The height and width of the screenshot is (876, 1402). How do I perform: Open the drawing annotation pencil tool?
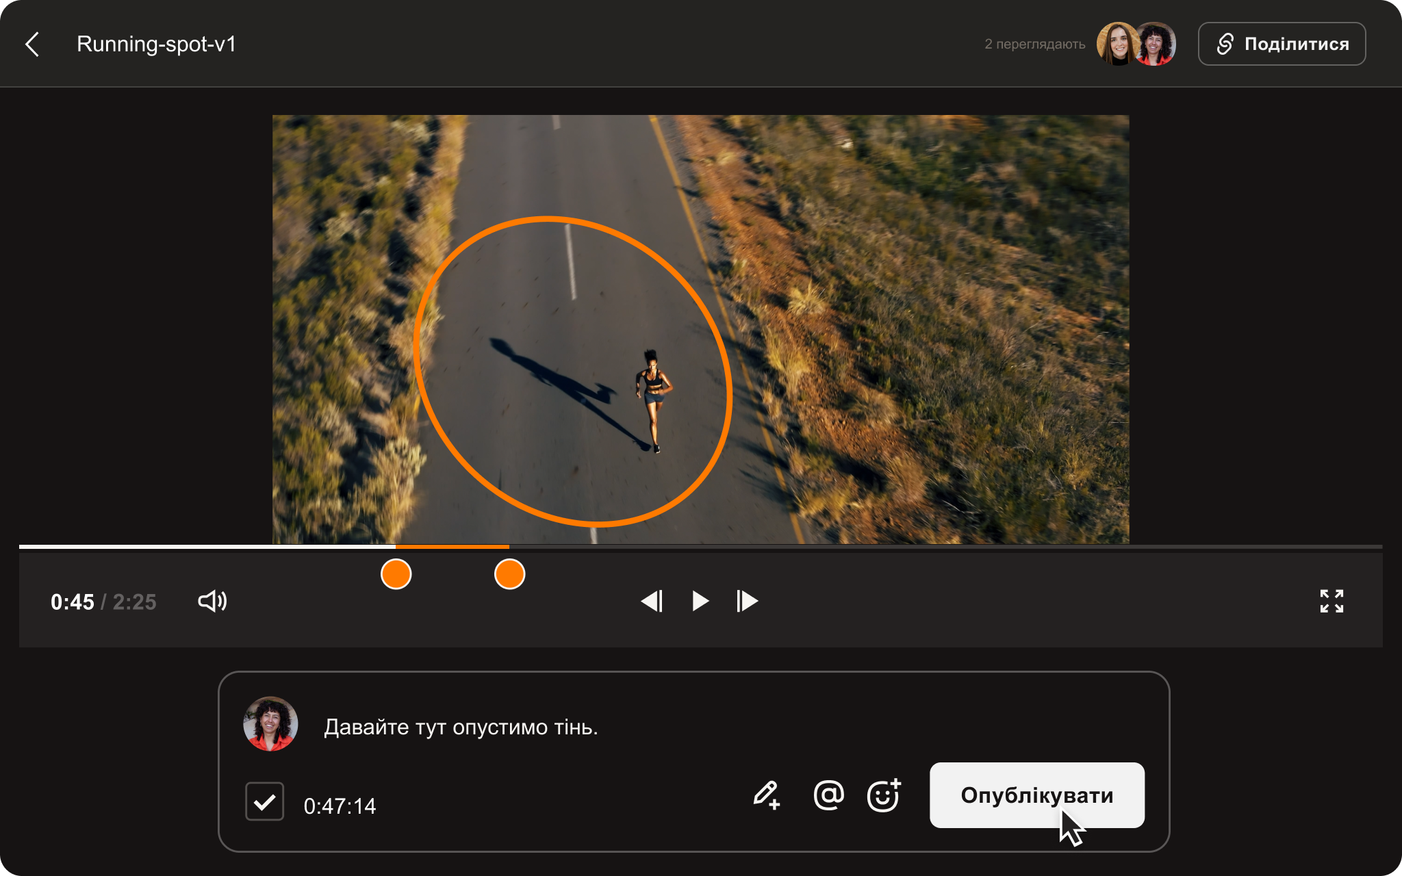click(x=766, y=795)
